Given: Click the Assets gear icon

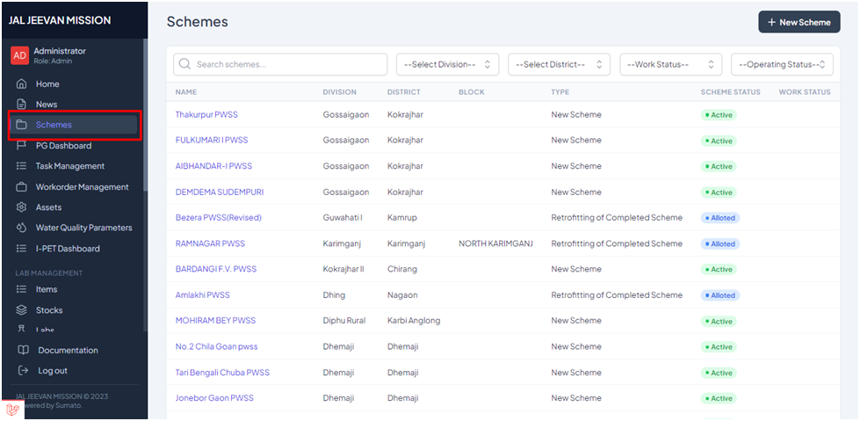Looking at the screenshot, I should coord(22,207).
